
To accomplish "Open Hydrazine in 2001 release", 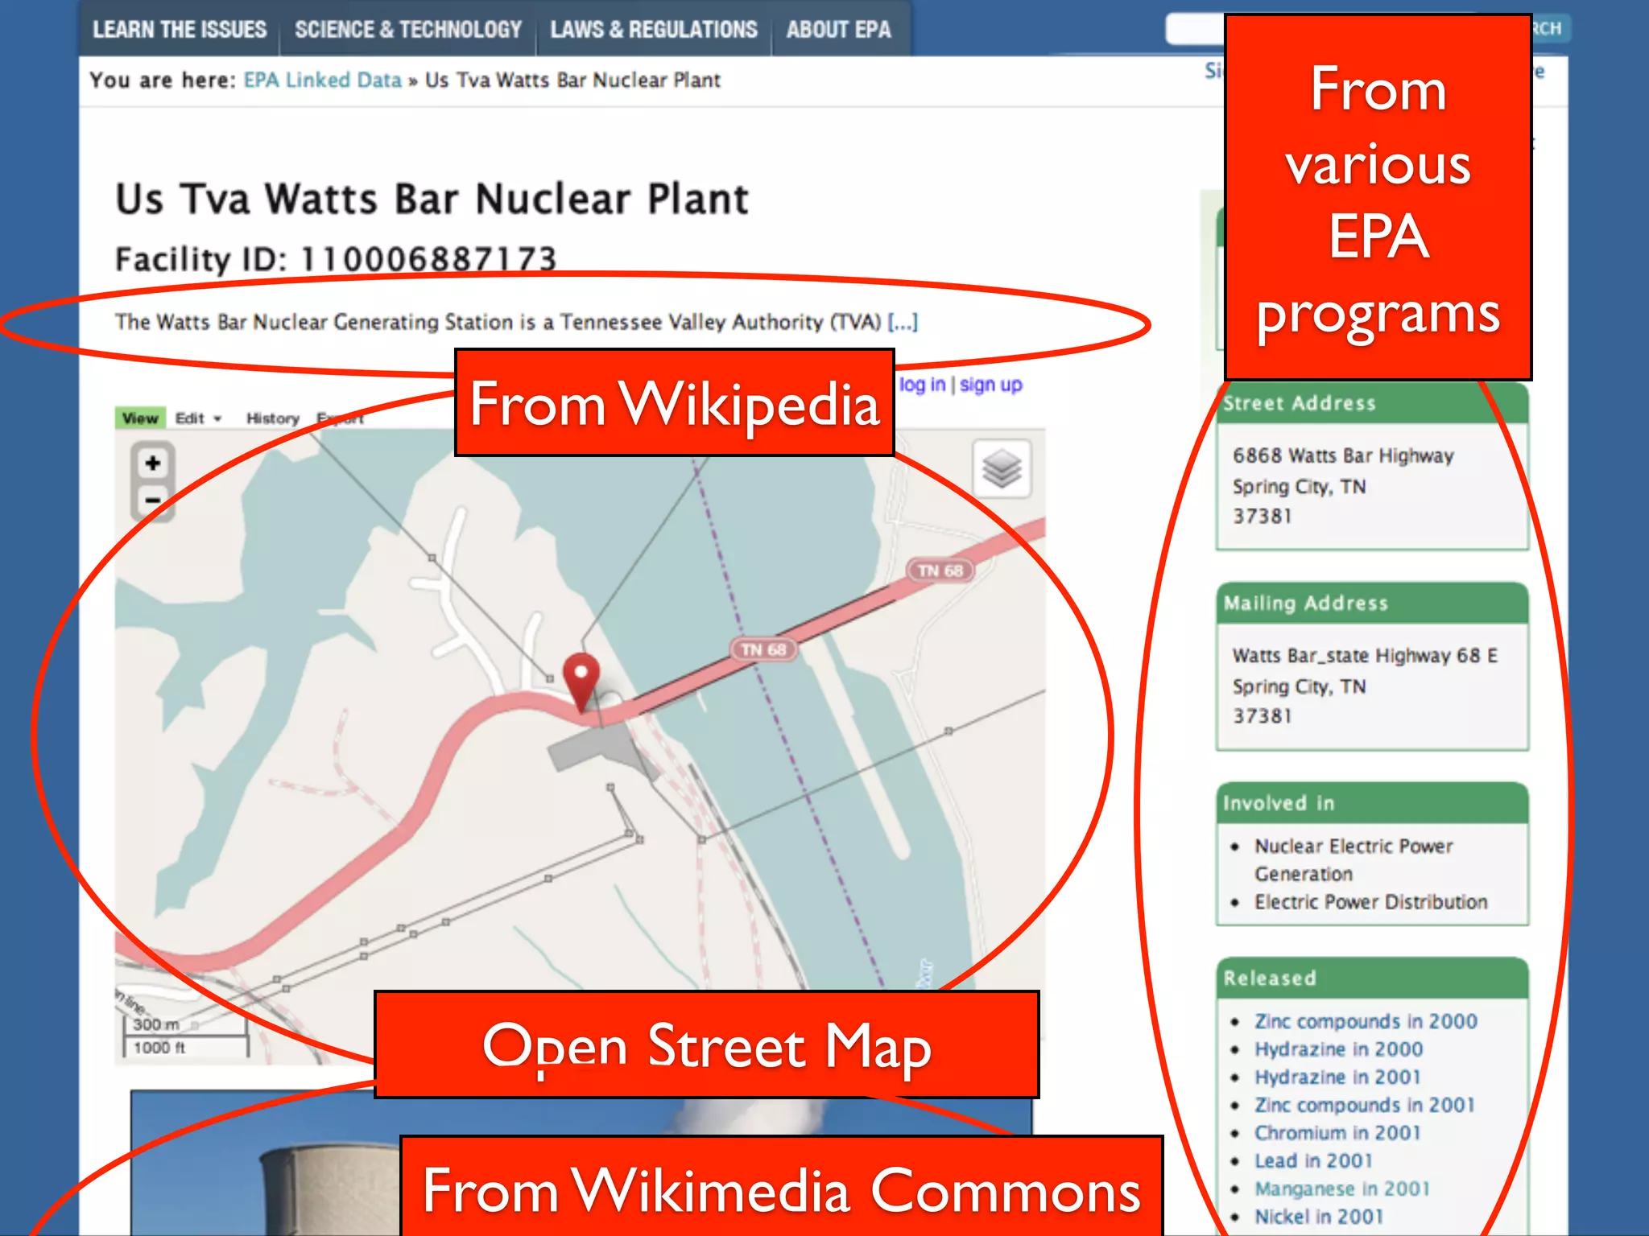I will 1337,1077.
